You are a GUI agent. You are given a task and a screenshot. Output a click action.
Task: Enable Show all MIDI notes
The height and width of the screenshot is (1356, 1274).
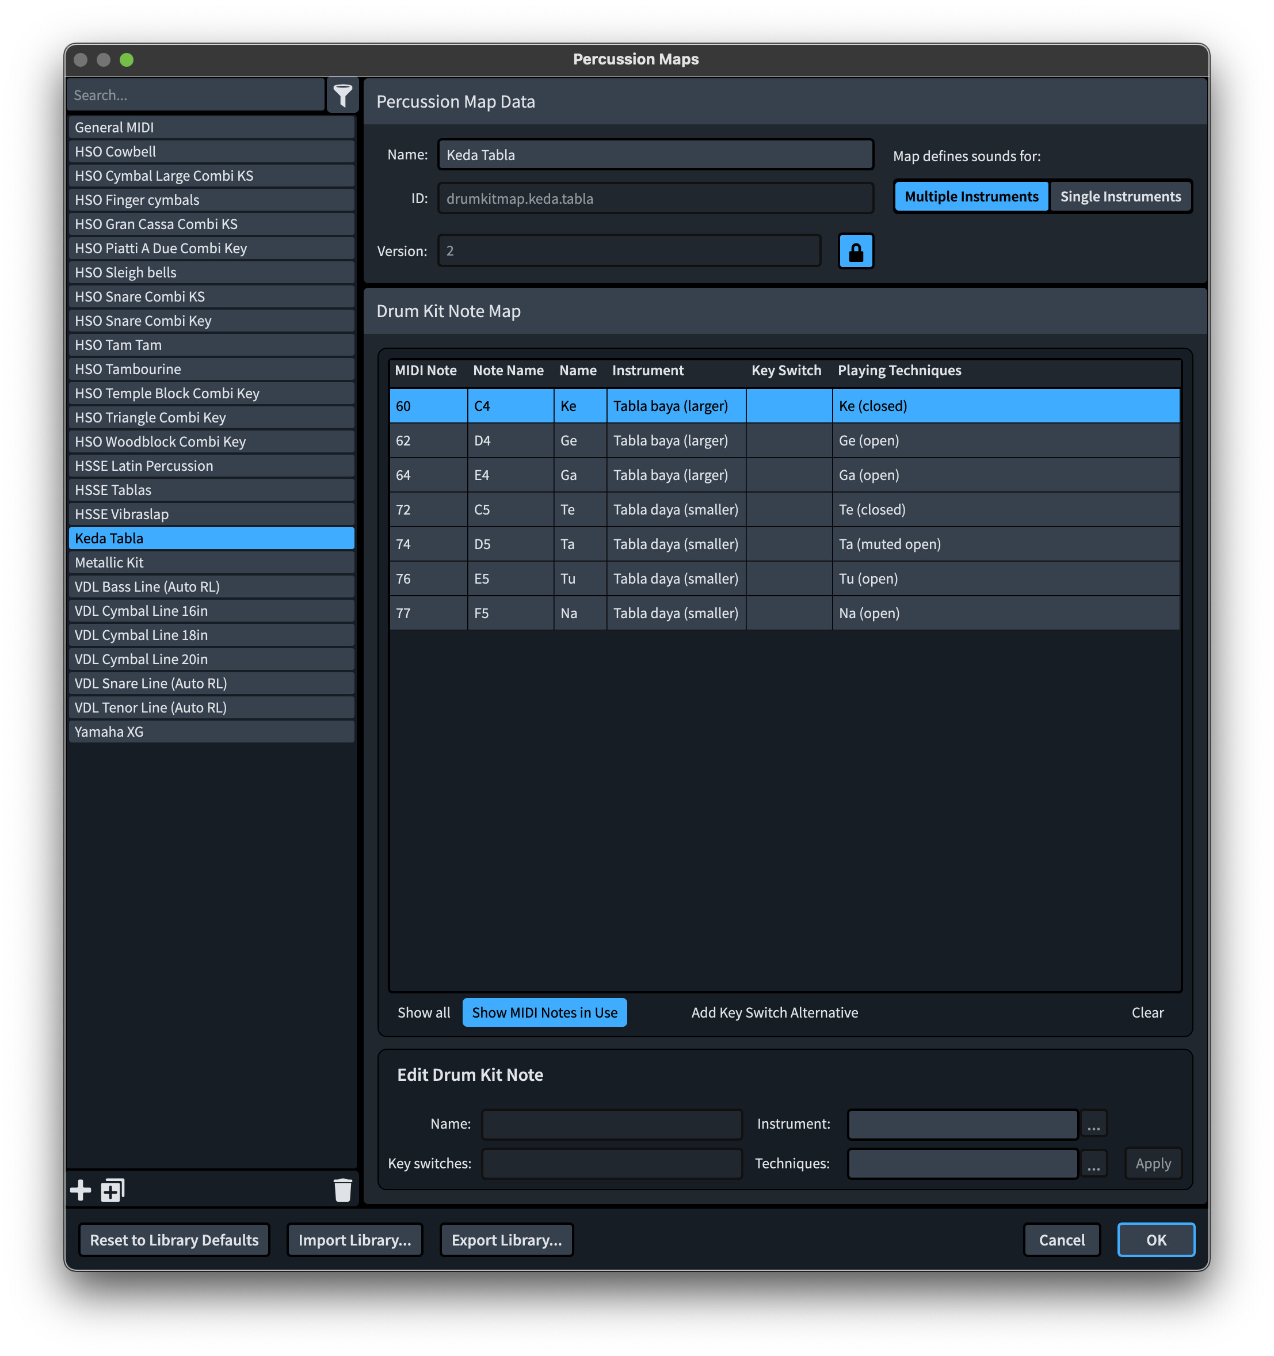pyautogui.click(x=424, y=1012)
